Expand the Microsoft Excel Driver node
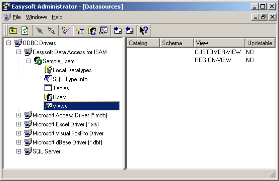This screenshot has height=181, width=279. point(19,124)
